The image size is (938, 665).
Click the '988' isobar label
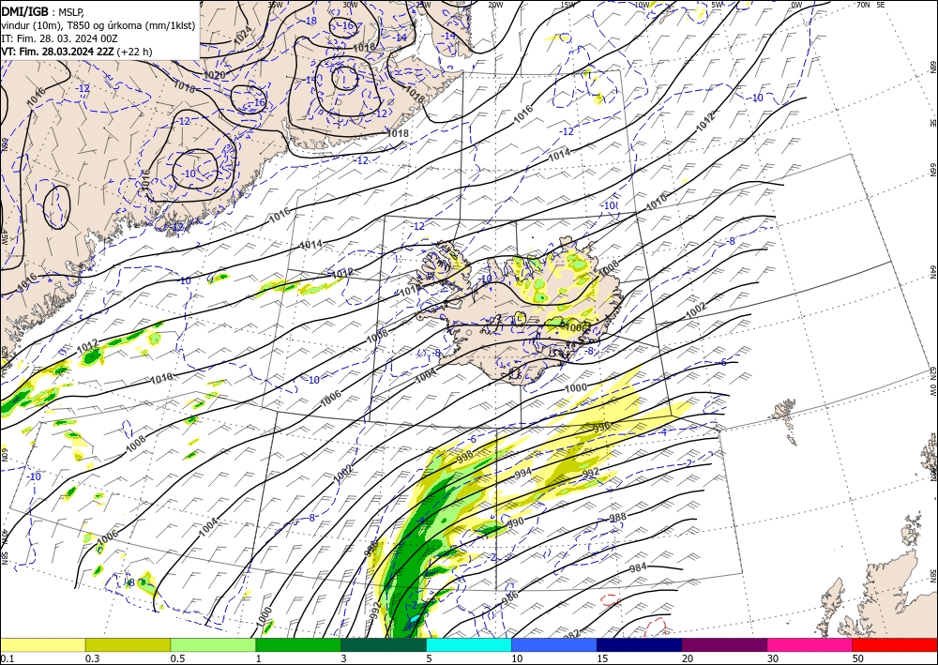pos(617,518)
